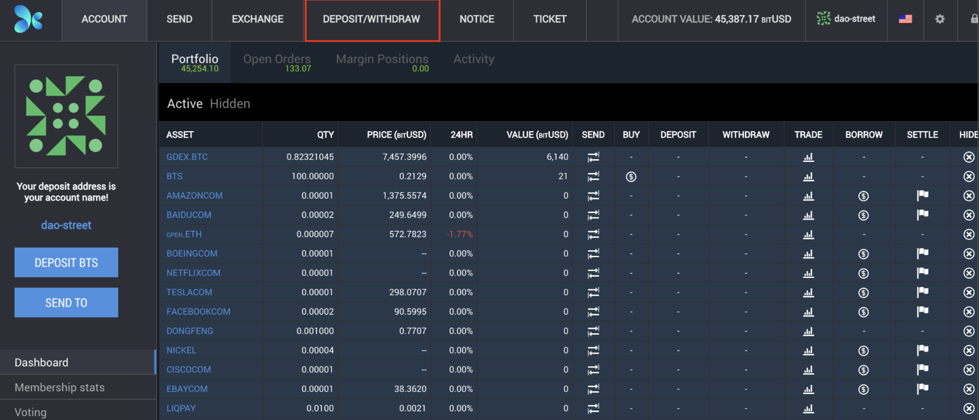Click the BOEINGCOM borrow icon
This screenshot has height=420, width=979.
(x=863, y=254)
